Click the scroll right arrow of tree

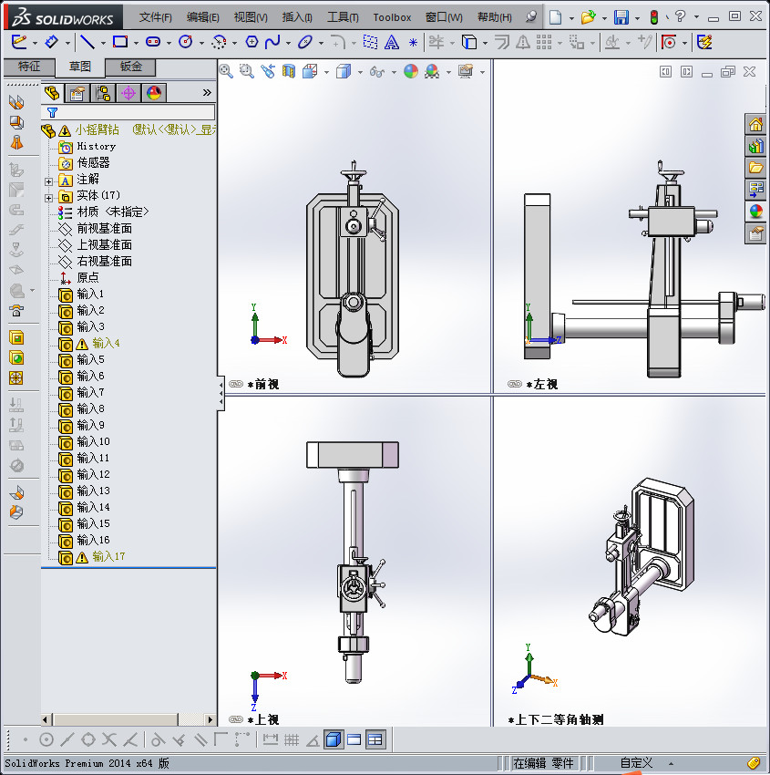click(x=210, y=719)
